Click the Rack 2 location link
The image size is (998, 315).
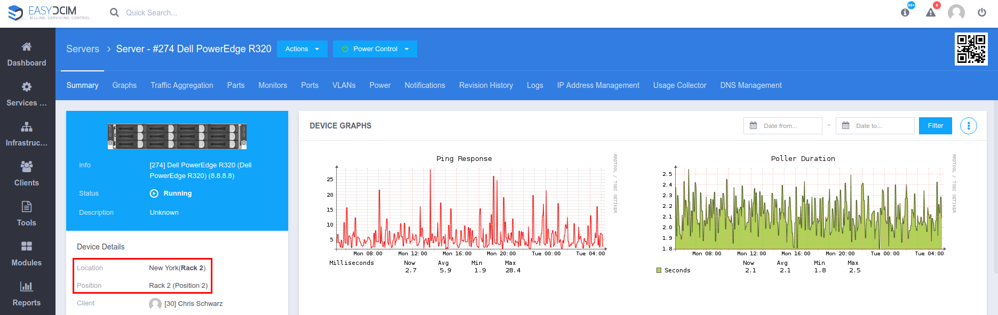[x=193, y=268]
